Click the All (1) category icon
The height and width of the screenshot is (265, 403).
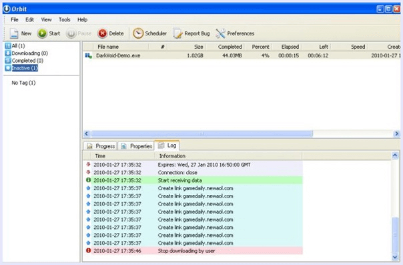(8, 46)
